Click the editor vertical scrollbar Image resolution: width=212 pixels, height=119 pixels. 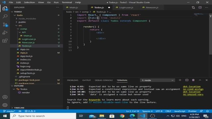(210, 34)
